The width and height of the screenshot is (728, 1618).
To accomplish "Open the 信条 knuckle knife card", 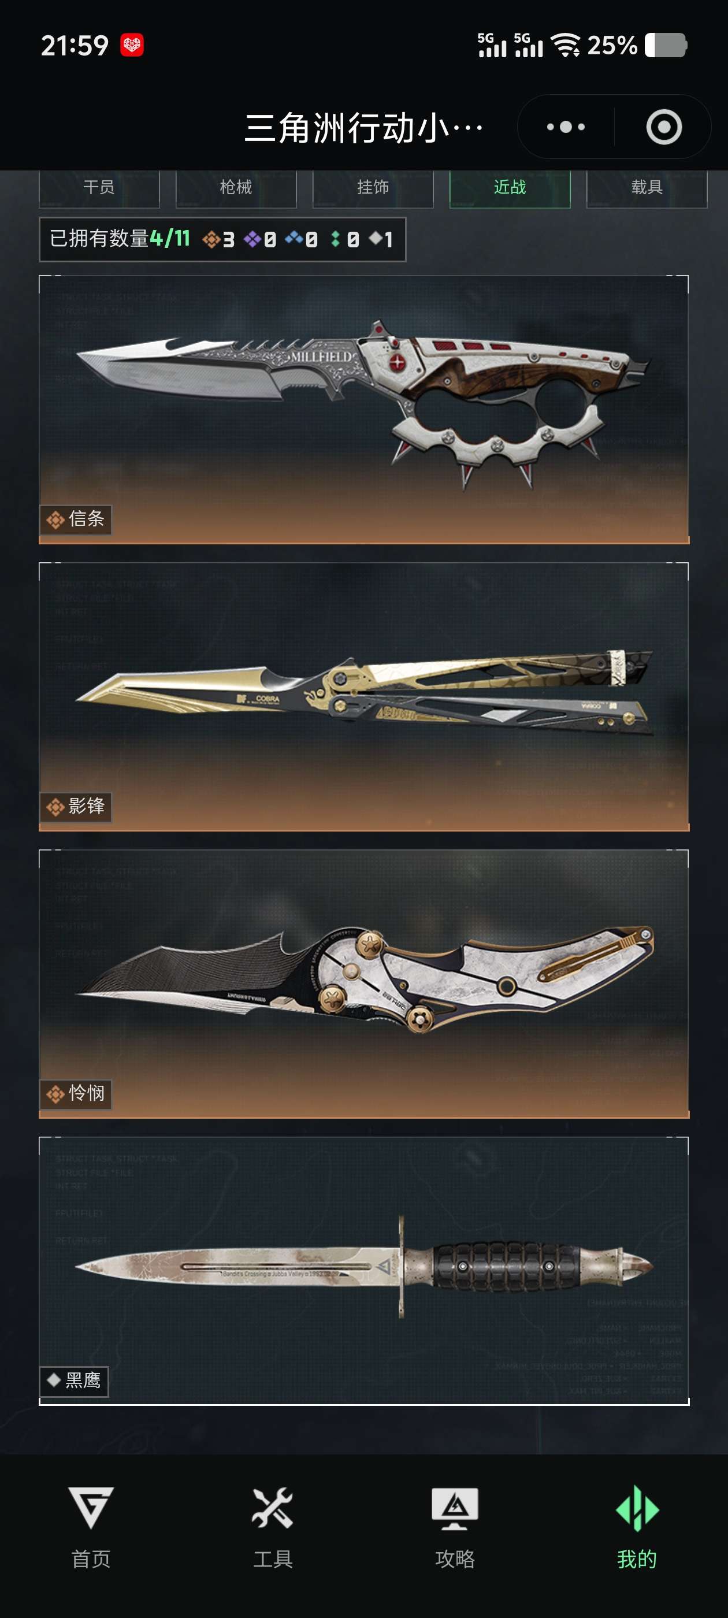I will (x=363, y=410).
